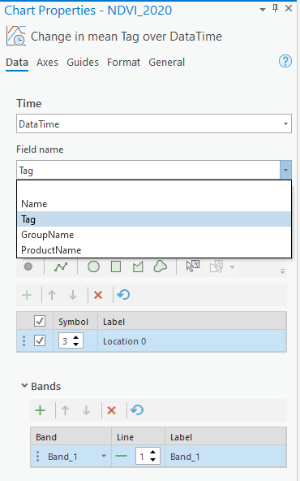Open the drawing toolbar overflow options

pos(282,271)
